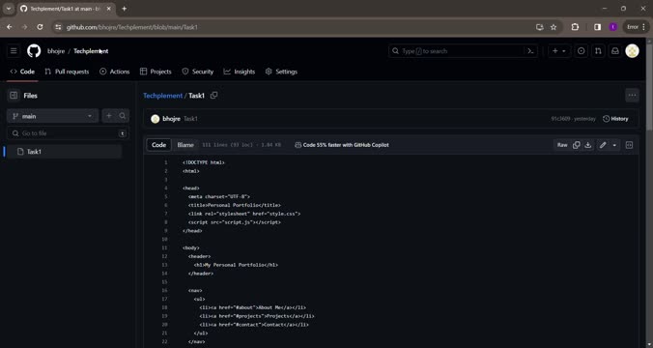Open the Projects tab
This screenshot has height=348, width=653.
156,72
